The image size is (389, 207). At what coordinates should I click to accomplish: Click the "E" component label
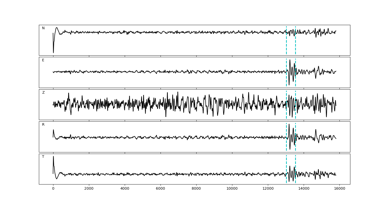43,60
